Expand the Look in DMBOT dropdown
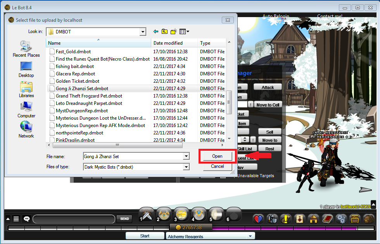Image resolution: width=380 pixels, height=244 pixels. coord(143,32)
